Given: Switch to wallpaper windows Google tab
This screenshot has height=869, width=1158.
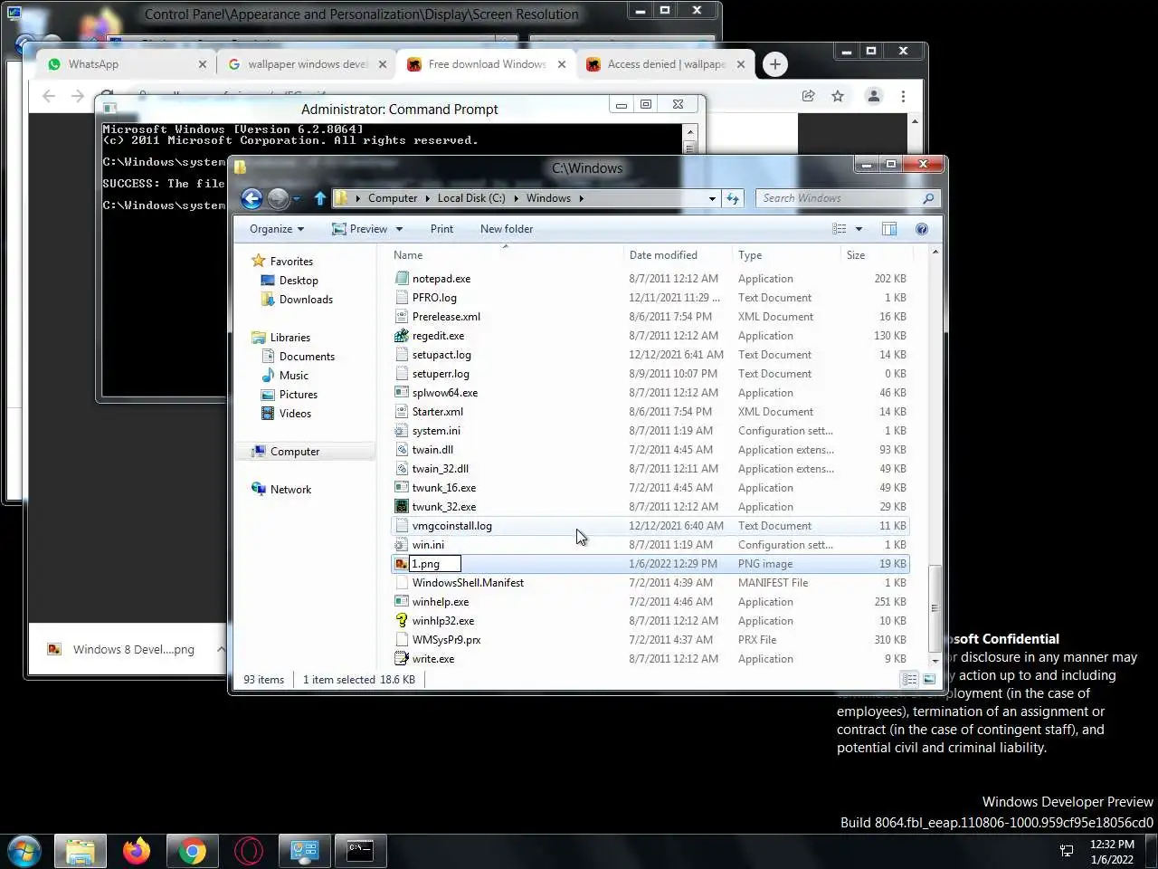Looking at the screenshot, I should tap(306, 64).
